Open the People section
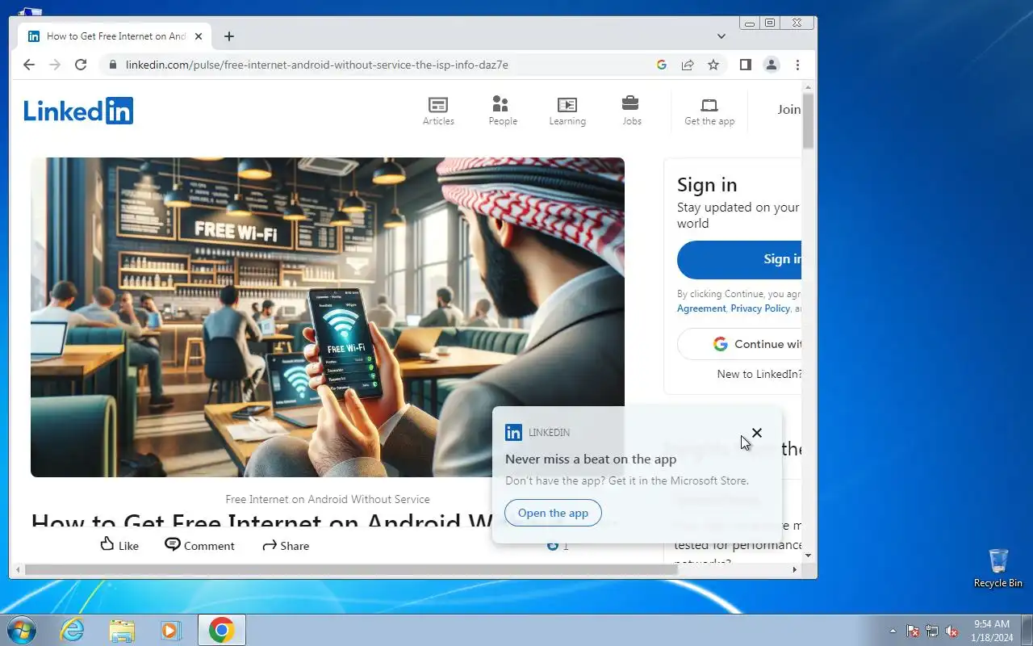 pos(502,111)
